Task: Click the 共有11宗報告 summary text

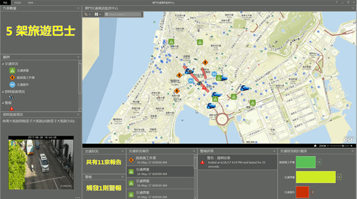Action: [x=104, y=162]
